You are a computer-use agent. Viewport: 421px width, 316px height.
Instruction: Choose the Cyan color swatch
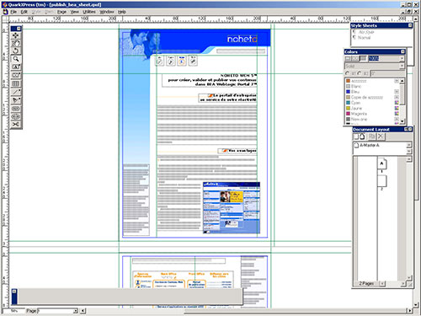point(348,103)
